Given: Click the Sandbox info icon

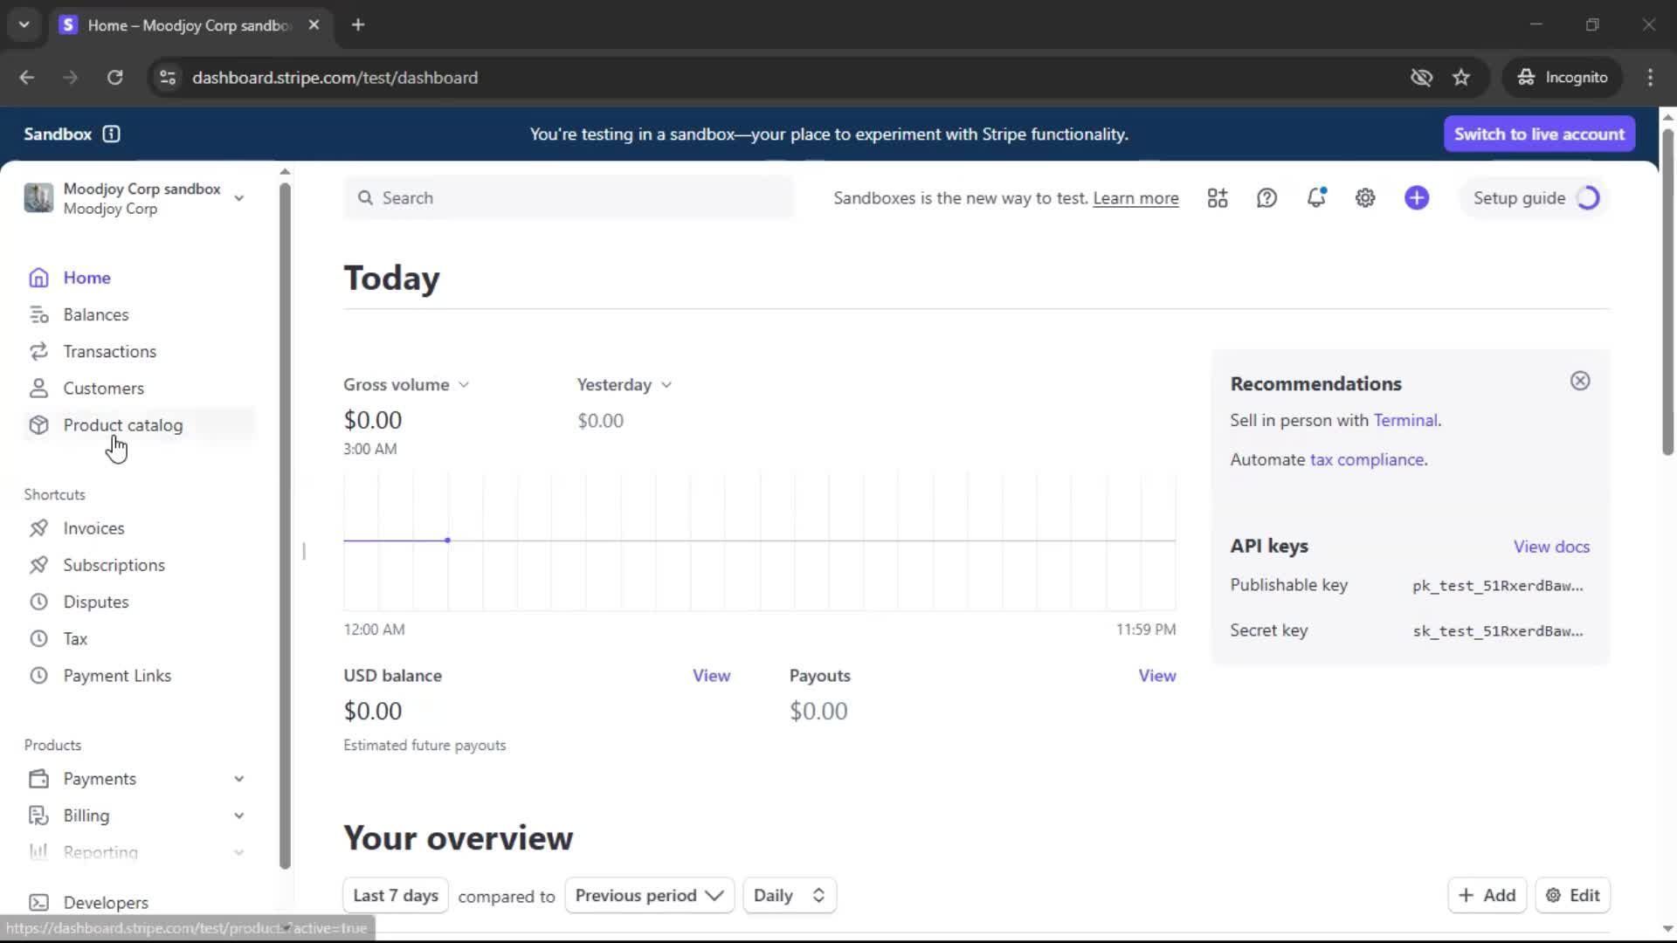Looking at the screenshot, I should (111, 134).
